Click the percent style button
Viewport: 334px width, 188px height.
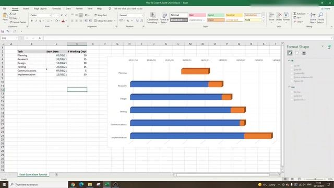[128, 21]
